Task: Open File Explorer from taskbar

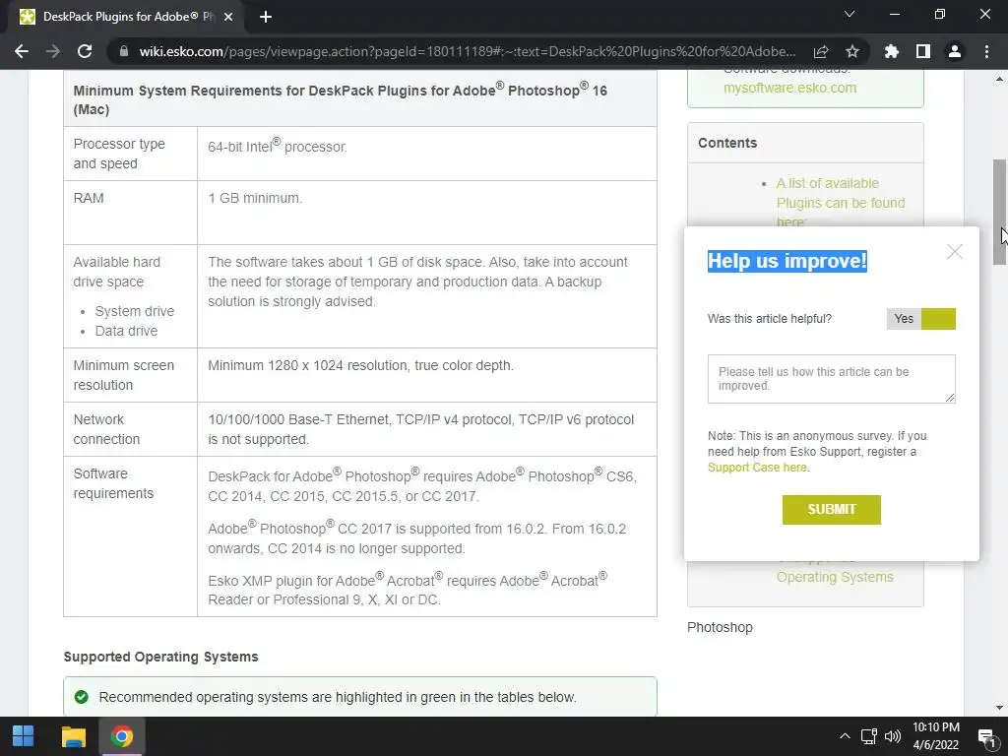Action: pyautogui.click(x=73, y=736)
